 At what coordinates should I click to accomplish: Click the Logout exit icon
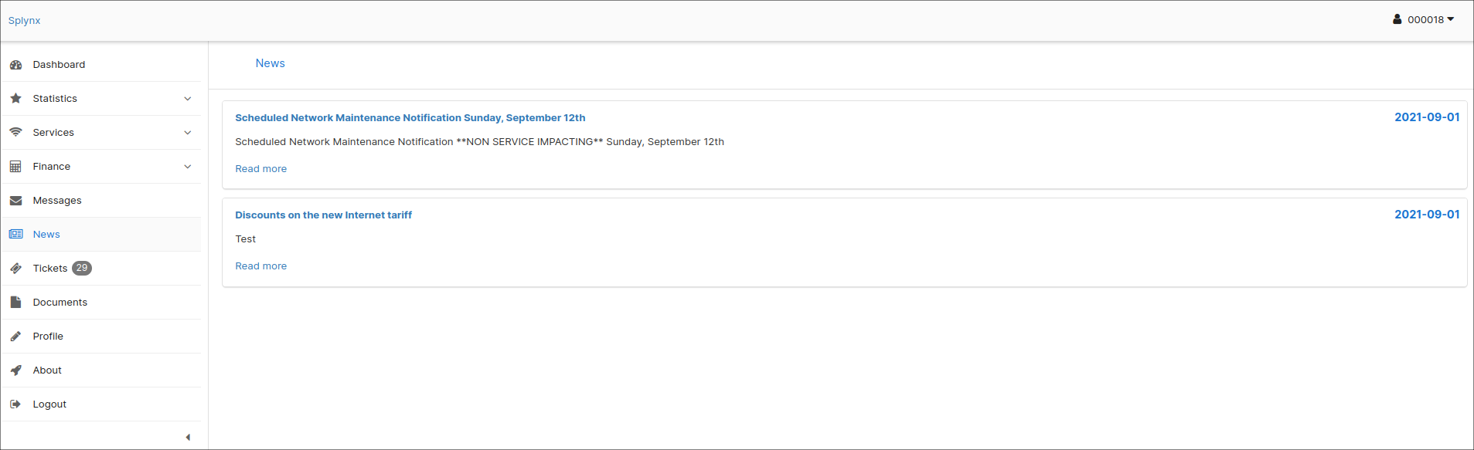[15, 404]
